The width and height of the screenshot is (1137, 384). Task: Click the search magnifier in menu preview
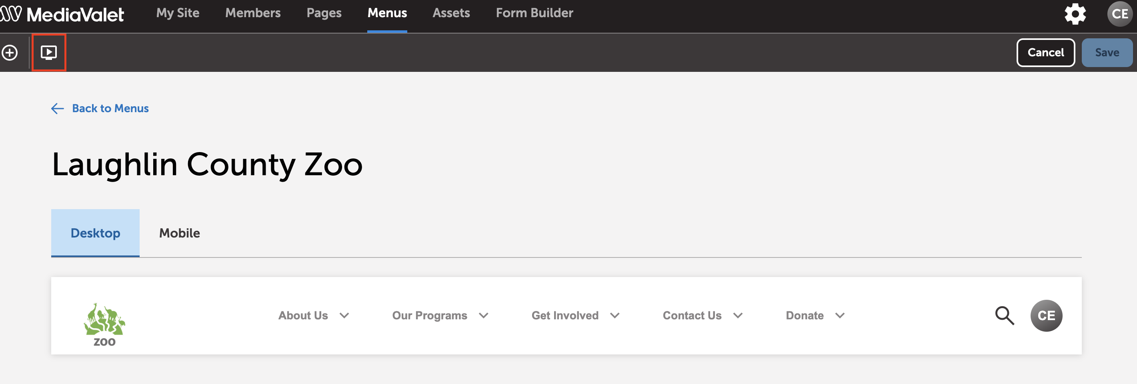(x=1004, y=315)
